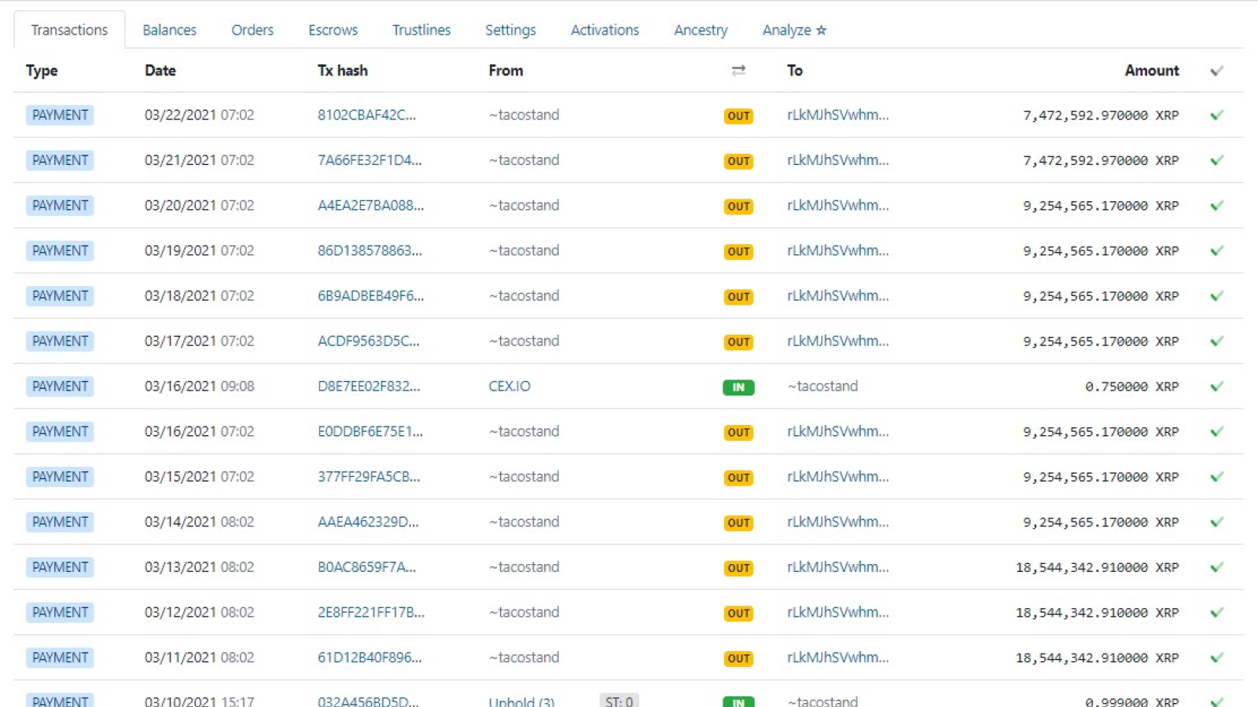This screenshot has height=707, width=1258.
Task: Click green checkmark in CEX.IO transaction row
Action: pyautogui.click(x=1216, y=386)
